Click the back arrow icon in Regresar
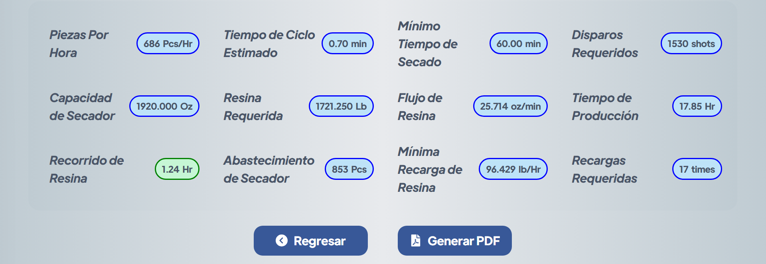The width and height of the screenshot is (766, 264). (282, 240)
